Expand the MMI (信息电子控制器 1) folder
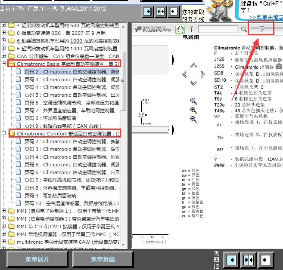This screenshot has height=270, width=283. pyautogui.click(x=3, y=211)
